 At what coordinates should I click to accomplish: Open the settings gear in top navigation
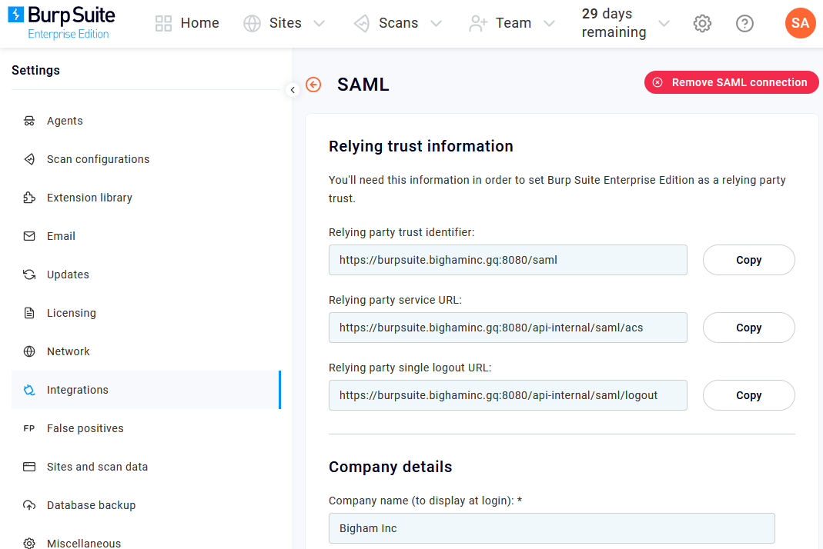pos(702,23)
